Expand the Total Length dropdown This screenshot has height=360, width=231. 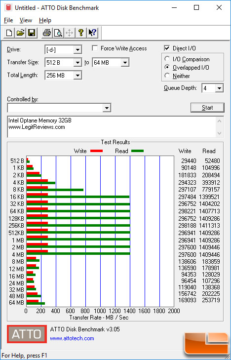(x=78, y=75)
